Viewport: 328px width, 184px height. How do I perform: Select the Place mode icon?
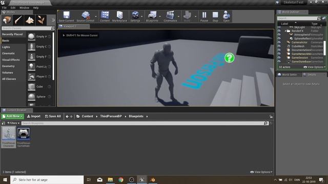click(x=7, y=20)
